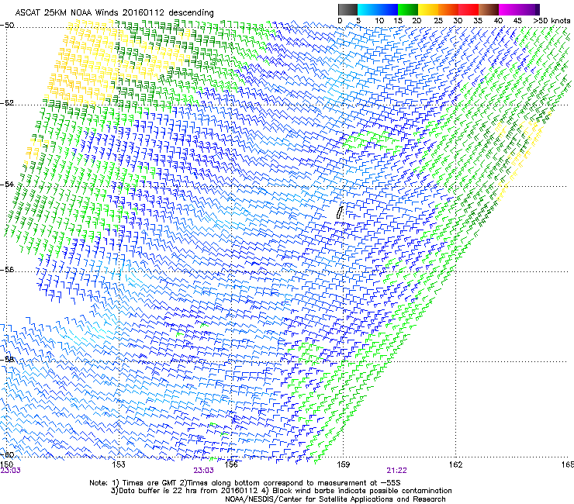Click the '23:03' time label between 153 and 156

pos(203,471)
